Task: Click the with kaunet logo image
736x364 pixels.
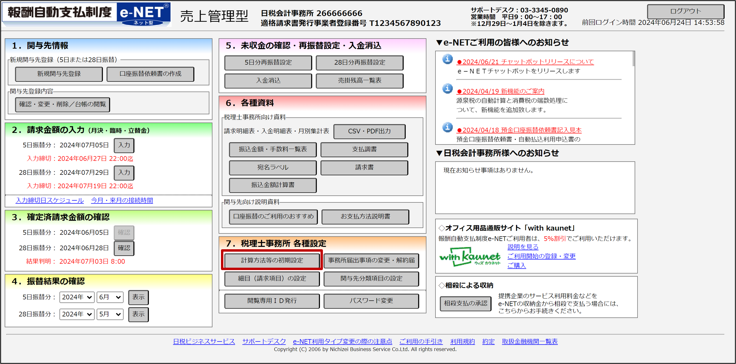Action: [x=470, y=256]
